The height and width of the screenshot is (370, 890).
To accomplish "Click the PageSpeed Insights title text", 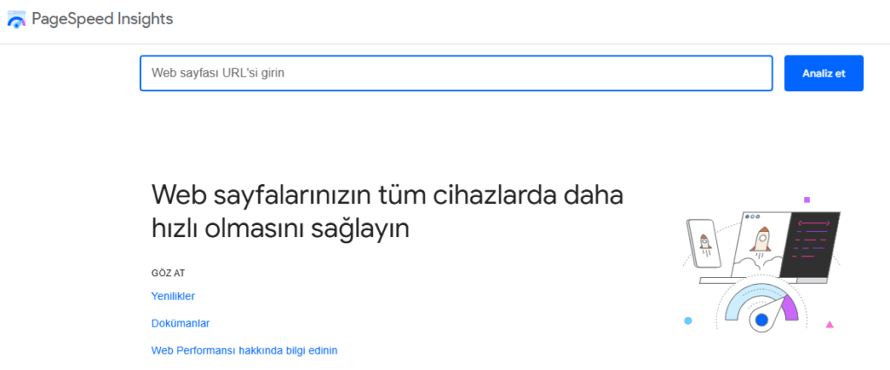I will click(104, 19).
